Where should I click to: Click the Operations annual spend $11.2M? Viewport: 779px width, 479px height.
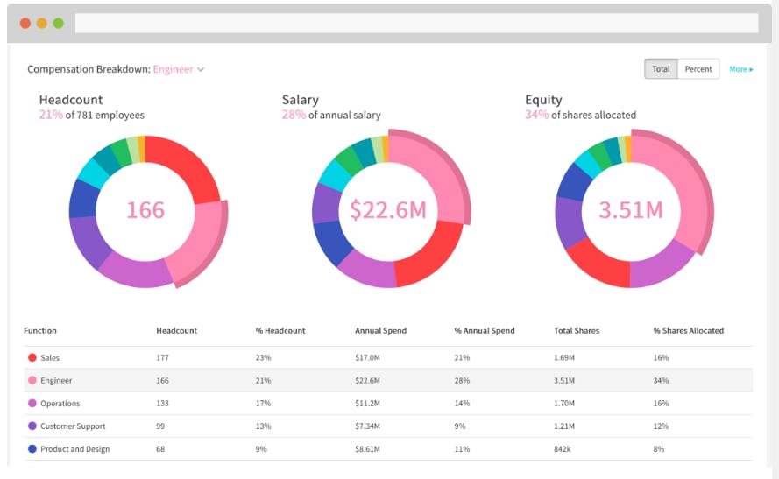(367, 403)
